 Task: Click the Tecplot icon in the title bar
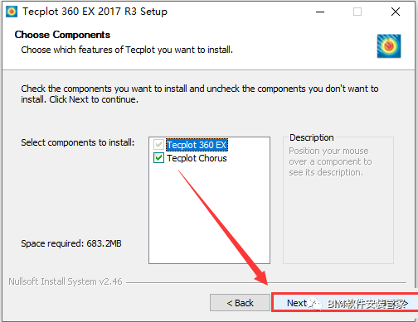pyautogui.click(x=12, y=12)
